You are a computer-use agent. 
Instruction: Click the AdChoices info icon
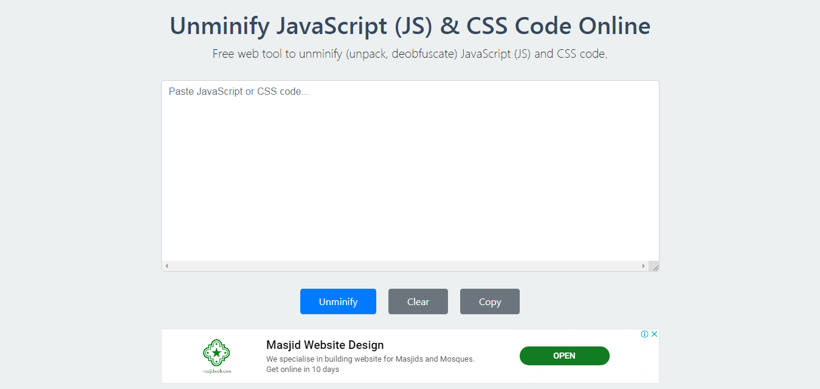point(644,334)
